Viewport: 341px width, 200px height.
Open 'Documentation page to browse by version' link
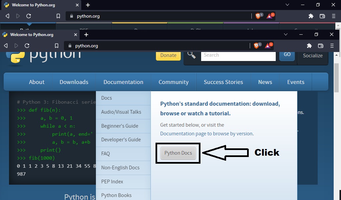[x=206, y=134]
